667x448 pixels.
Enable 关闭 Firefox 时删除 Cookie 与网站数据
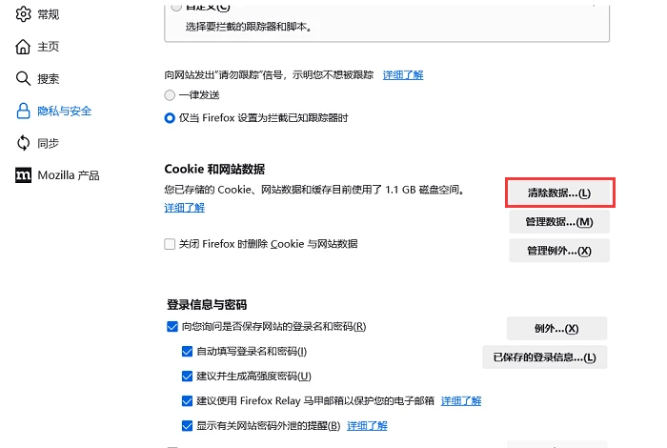[x=170, y=244]
